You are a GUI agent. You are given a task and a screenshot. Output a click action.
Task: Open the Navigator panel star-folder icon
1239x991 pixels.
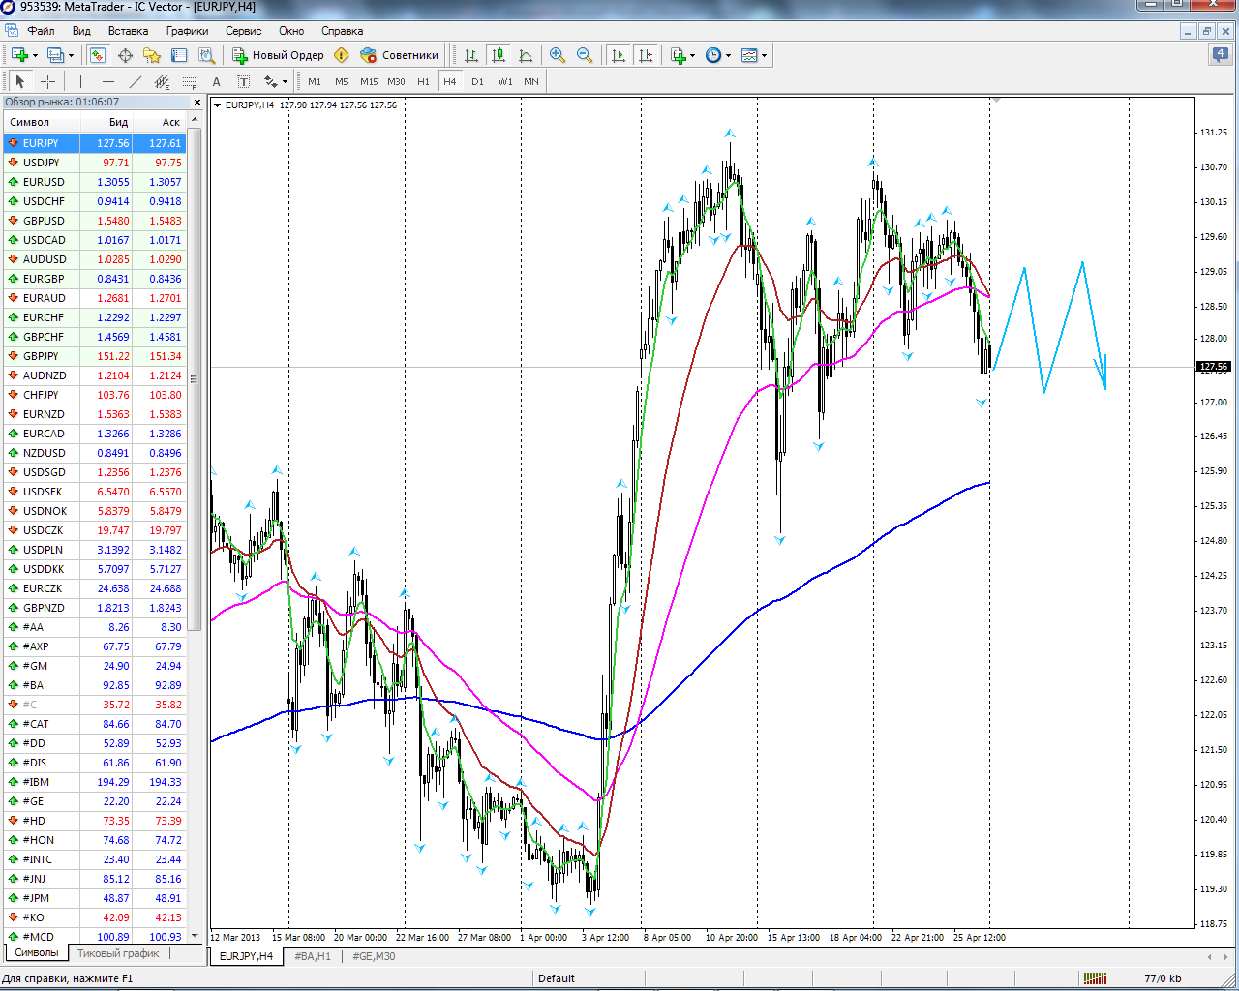pyautogui.click(x=151, y=55)
